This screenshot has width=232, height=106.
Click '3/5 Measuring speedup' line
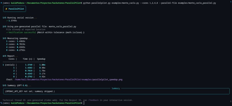coord(17,38)
